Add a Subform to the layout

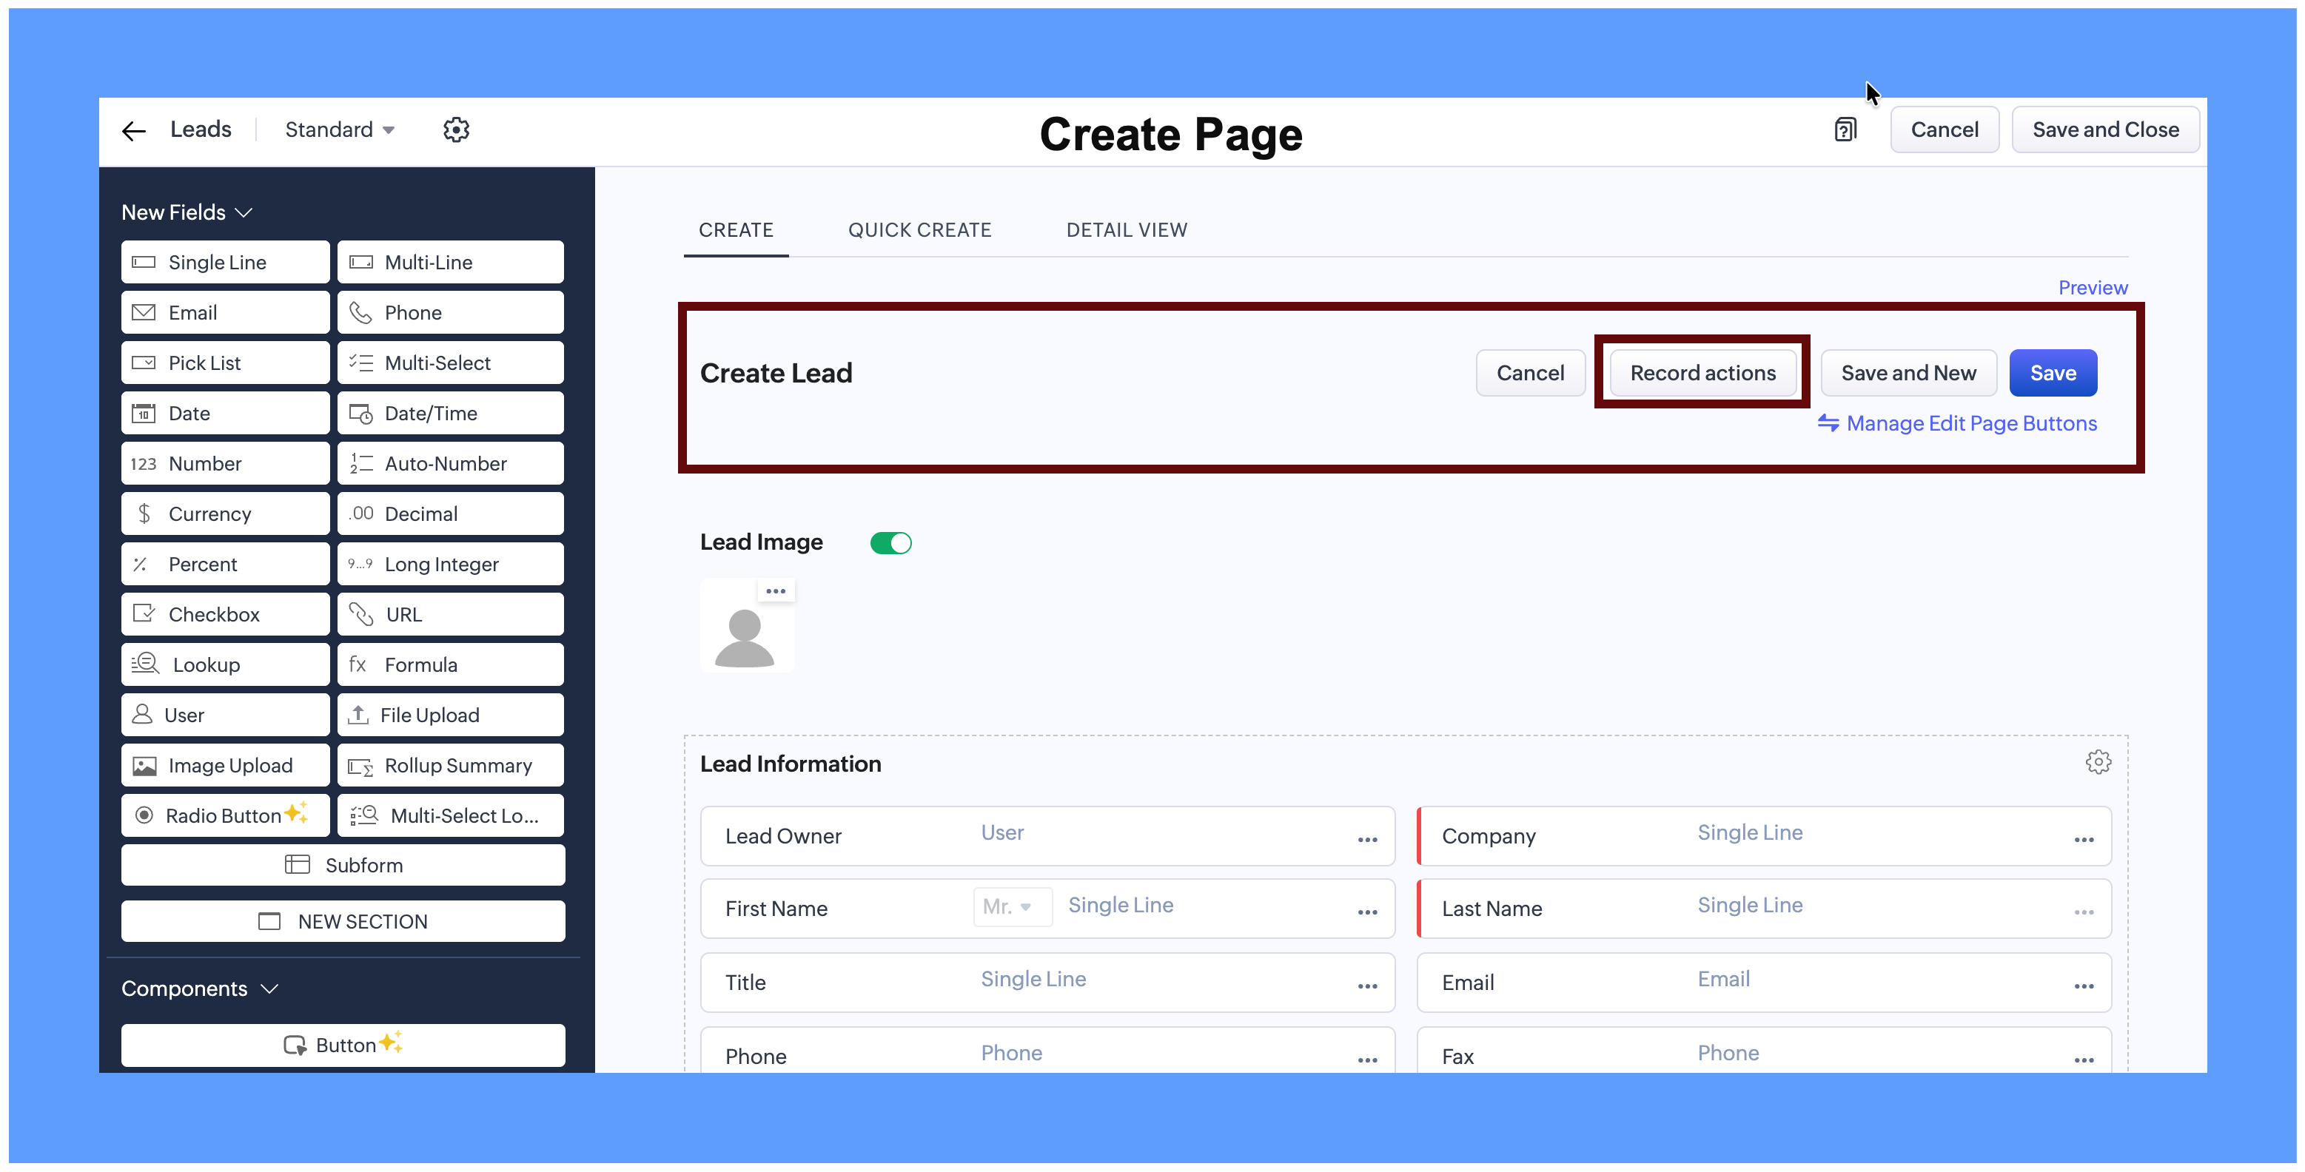coord(343,865)
